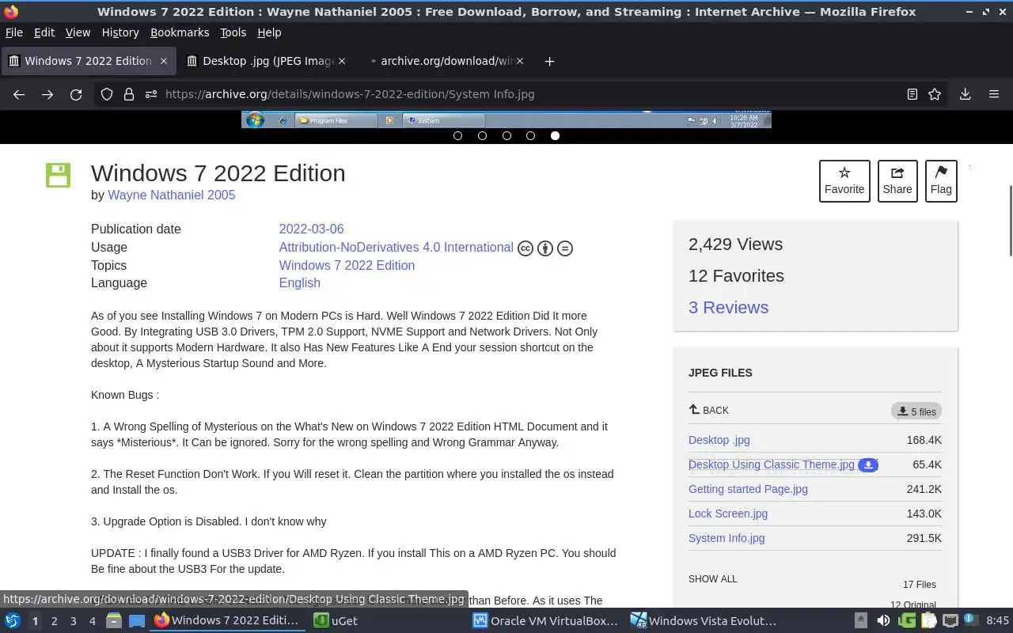This screenshot has height=633, width=1013.
Task: Open Firefox hamburger application menu
Action: coord(994,94)
